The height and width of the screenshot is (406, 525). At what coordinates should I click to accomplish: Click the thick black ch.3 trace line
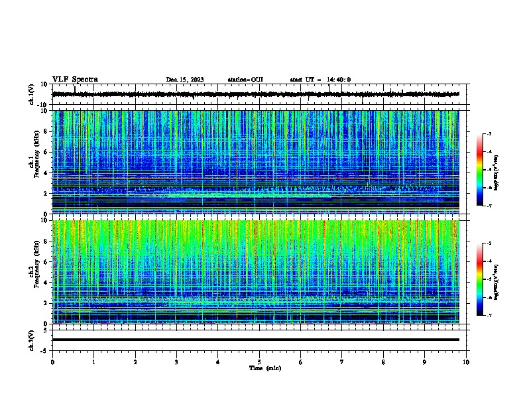tap(256, 340)
